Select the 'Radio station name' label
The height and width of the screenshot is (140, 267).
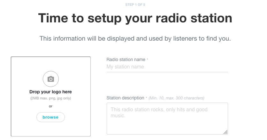(126, 59)
